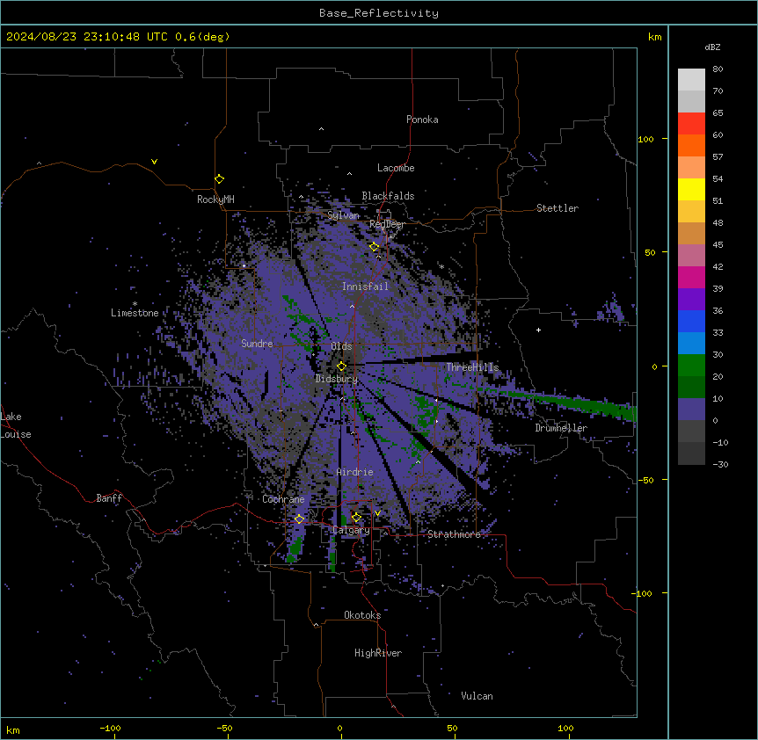Select the Lacombe city label
Image resolution: width=758 pixels, height=740 pixels.
coord(396,168)
